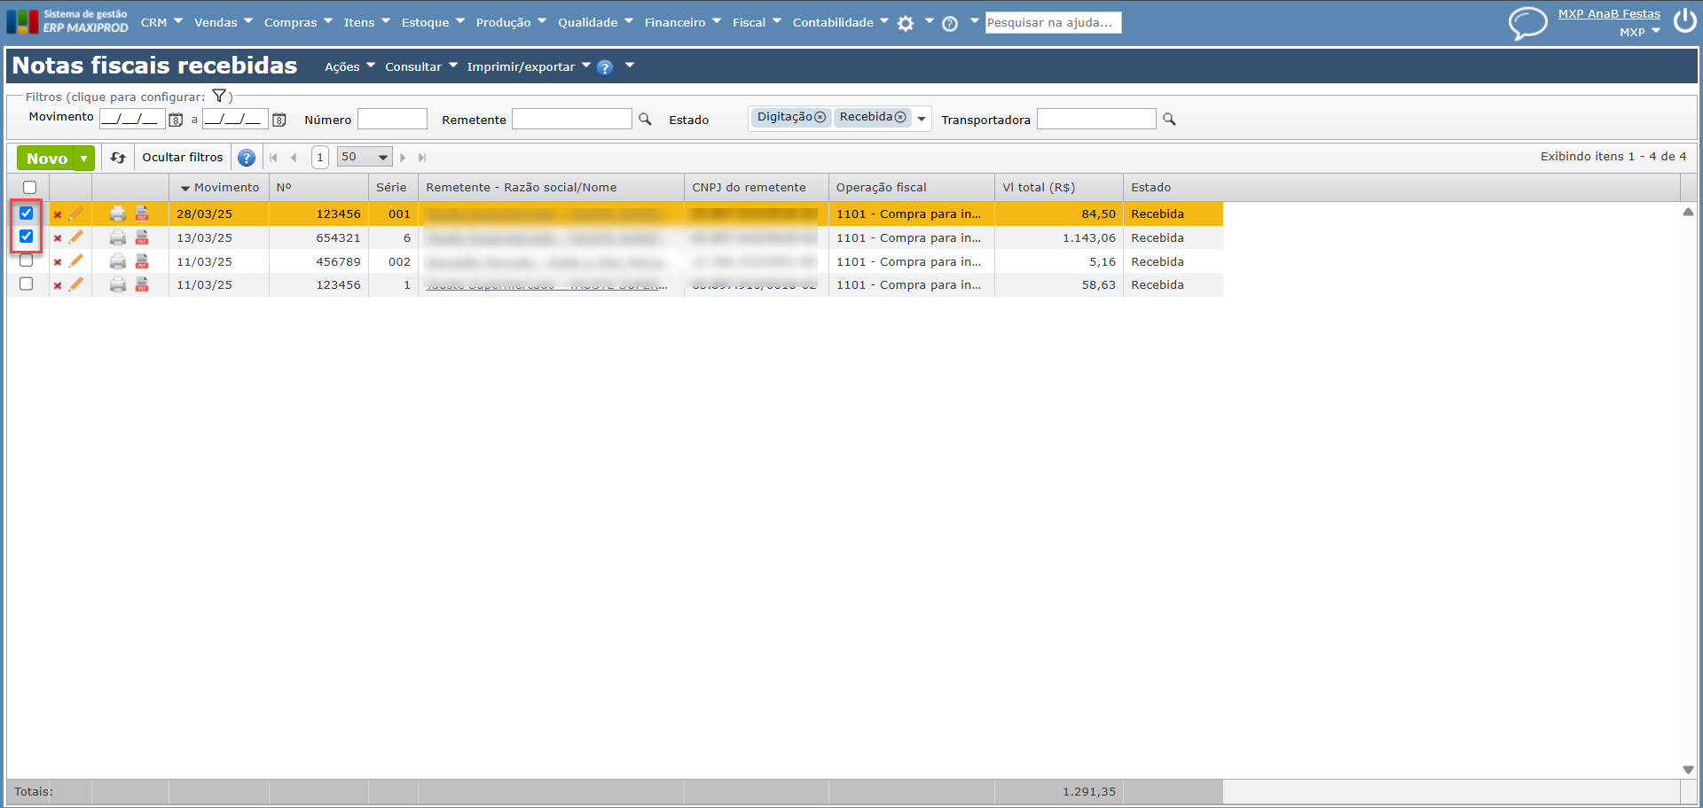This screenshot has height=808, width=1703.
Task: Open calendar for Movimento start date
Action: (x=176, y=120)
